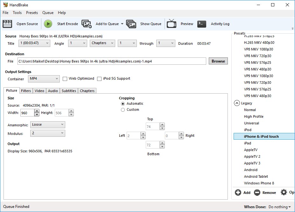Decrease Width with the down spinner arrow
Image resolution: width=295 pixels, height=212 pixels.
tap(37, 115)
